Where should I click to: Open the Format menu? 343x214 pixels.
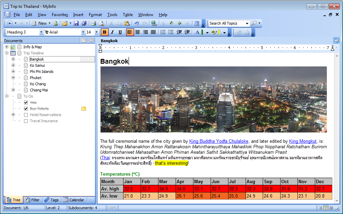coord(95,15)
